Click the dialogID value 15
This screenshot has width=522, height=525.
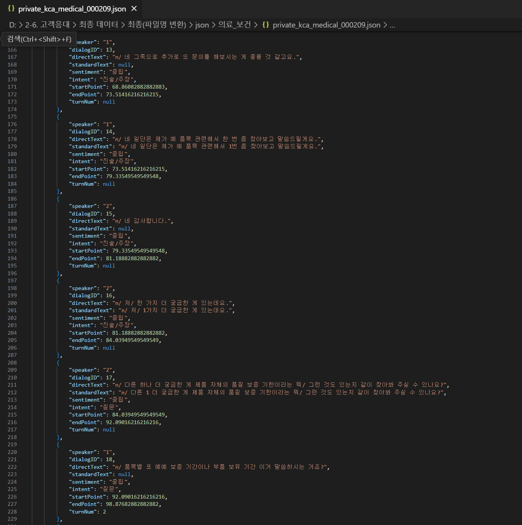pyautogui.click(x=109, y=214)
